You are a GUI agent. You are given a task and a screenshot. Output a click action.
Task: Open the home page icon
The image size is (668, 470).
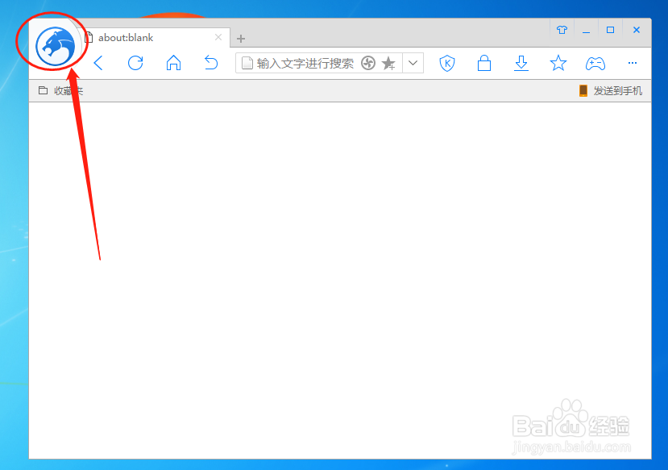click(x=173, y=63)
